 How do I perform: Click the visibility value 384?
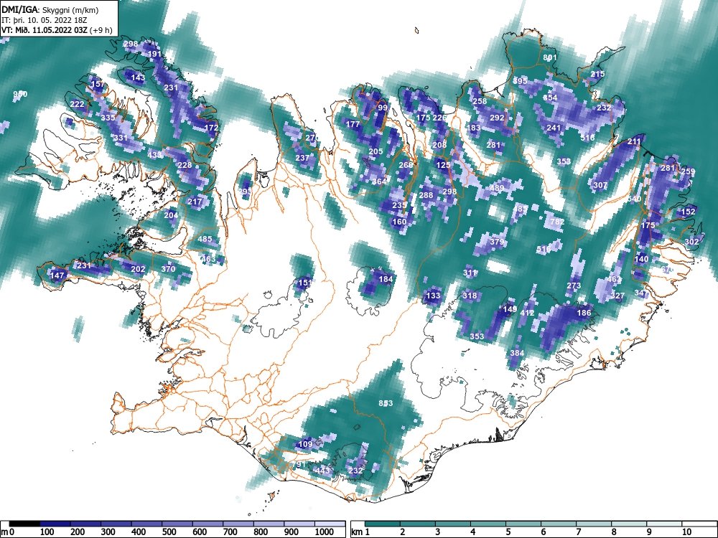tap(516, 353)
